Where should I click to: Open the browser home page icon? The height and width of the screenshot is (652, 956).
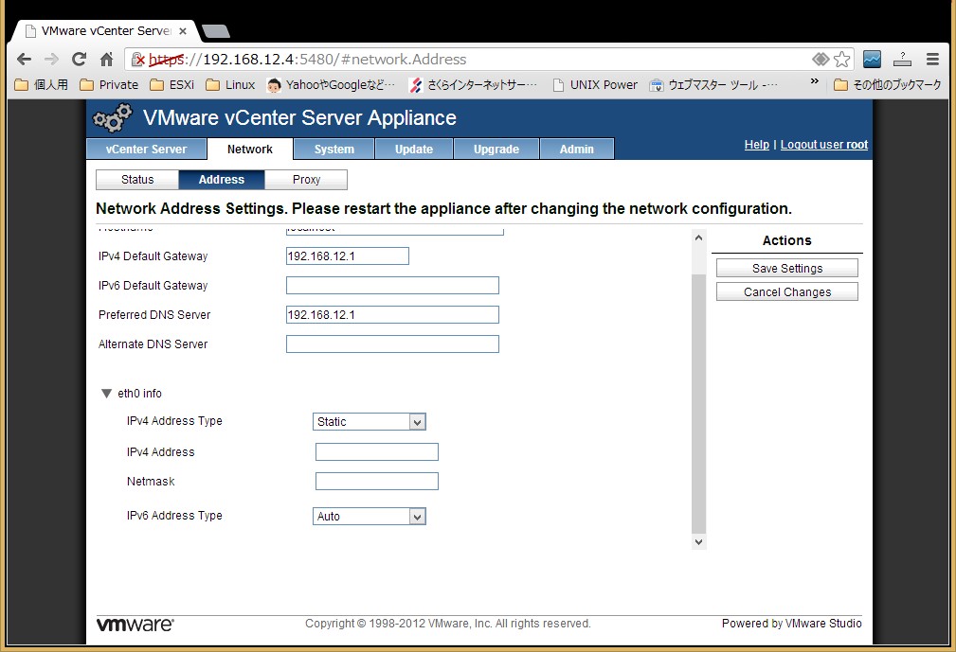(x=106, y=59)
